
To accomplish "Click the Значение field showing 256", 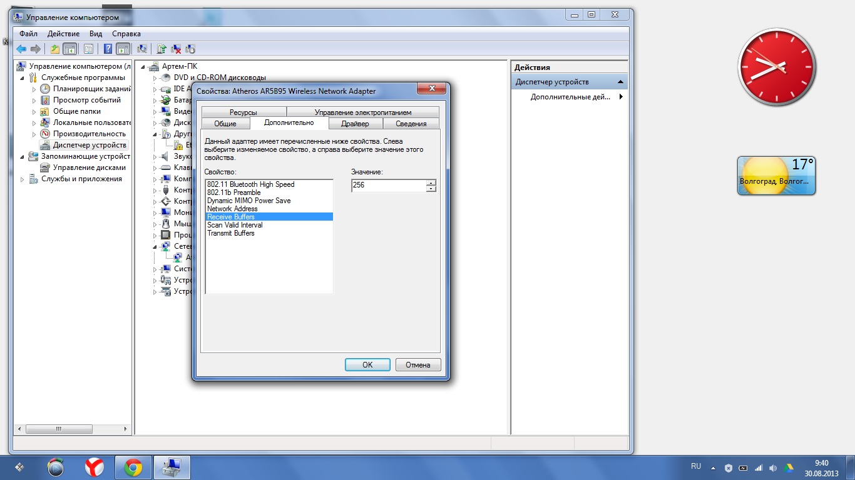I will (x=389, y=186).
